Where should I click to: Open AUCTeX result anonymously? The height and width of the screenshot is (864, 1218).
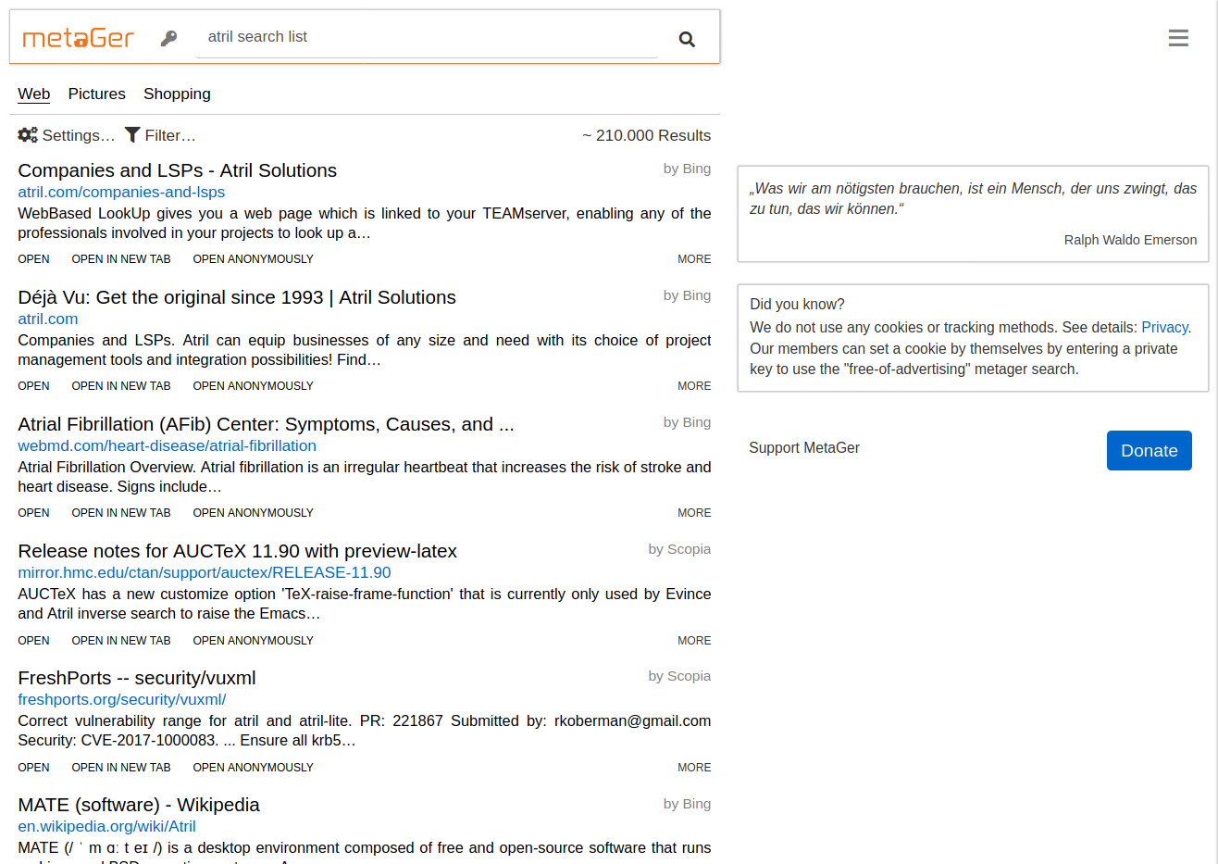(253, 641)
